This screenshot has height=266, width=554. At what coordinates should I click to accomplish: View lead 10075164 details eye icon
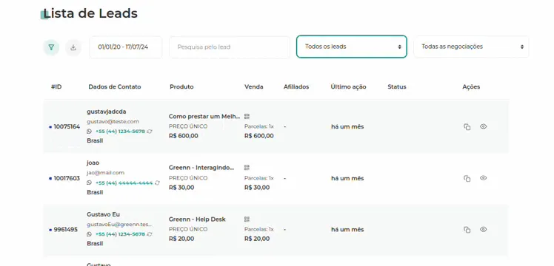coord(484,126)
